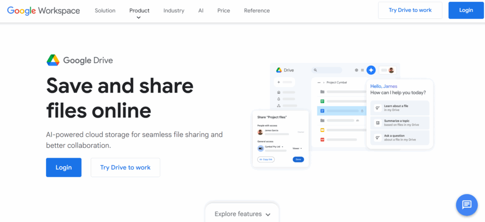
Task: Expand Explore features chevron
Action: point(268,214)
